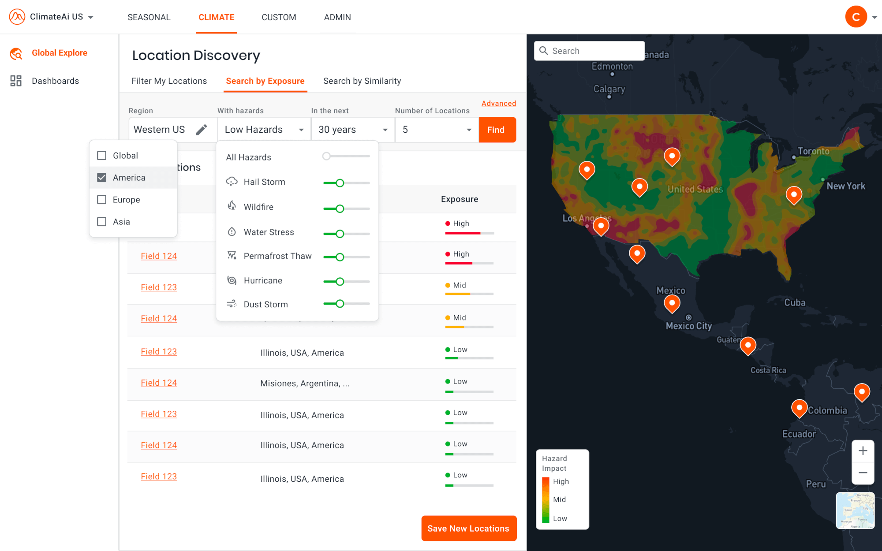Switch to Search by Similarity tab
This screenshot has height=551, width=882.
pyautogui.click(x=362, y=81)
